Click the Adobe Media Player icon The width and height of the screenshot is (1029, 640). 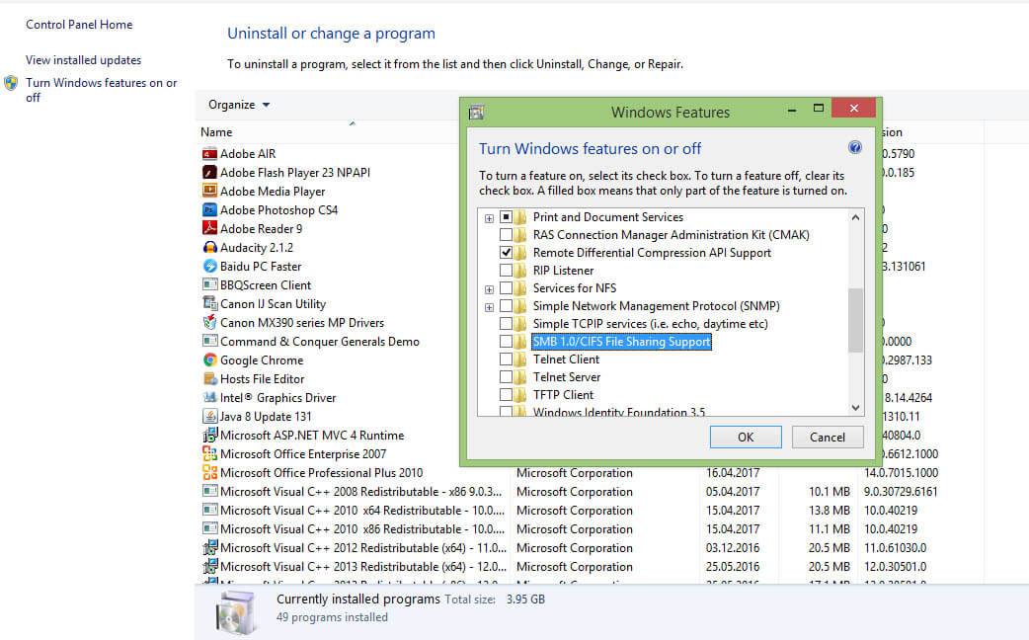pyautogui.click(x=209, y=191)
